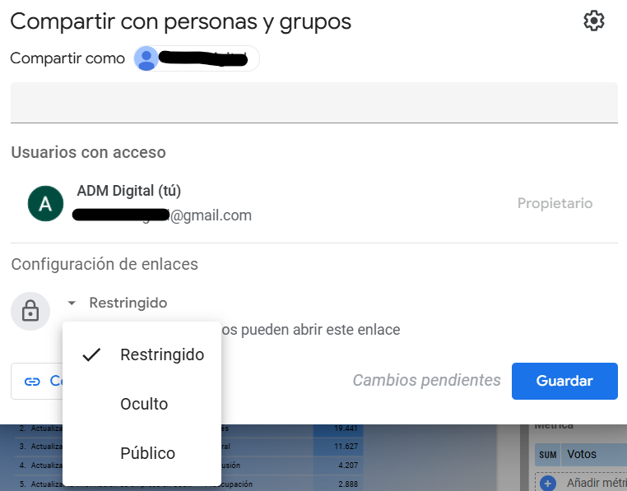Expand the Restringido access dropdown arrow
This screenshot has width=627, height=491.
72,303
